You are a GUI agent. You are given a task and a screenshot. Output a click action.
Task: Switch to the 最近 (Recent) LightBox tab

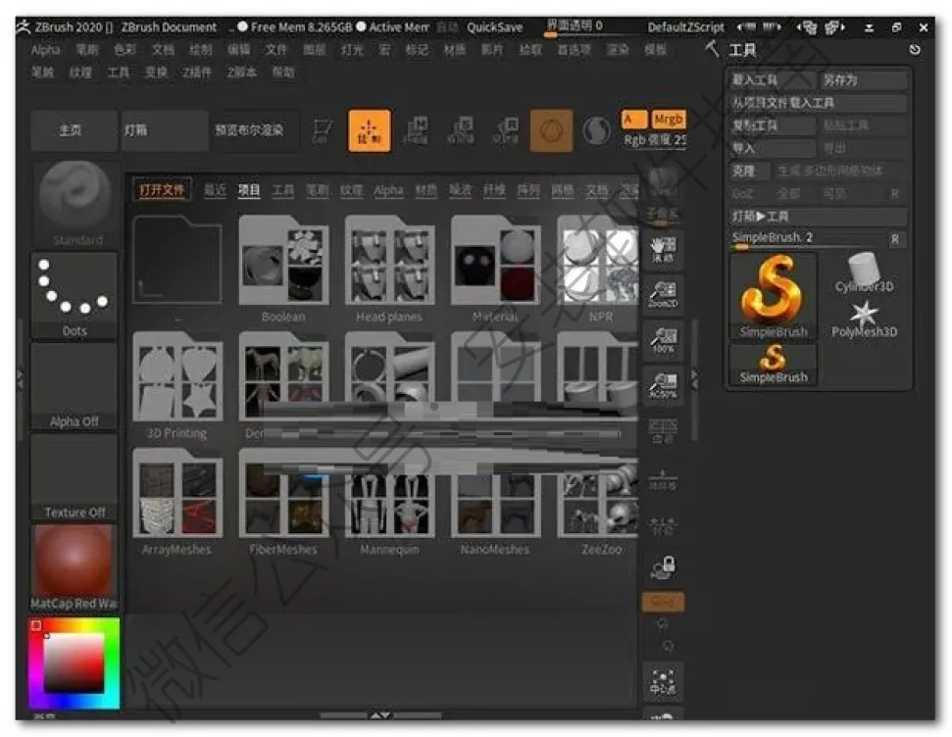(x=215, y=191)
